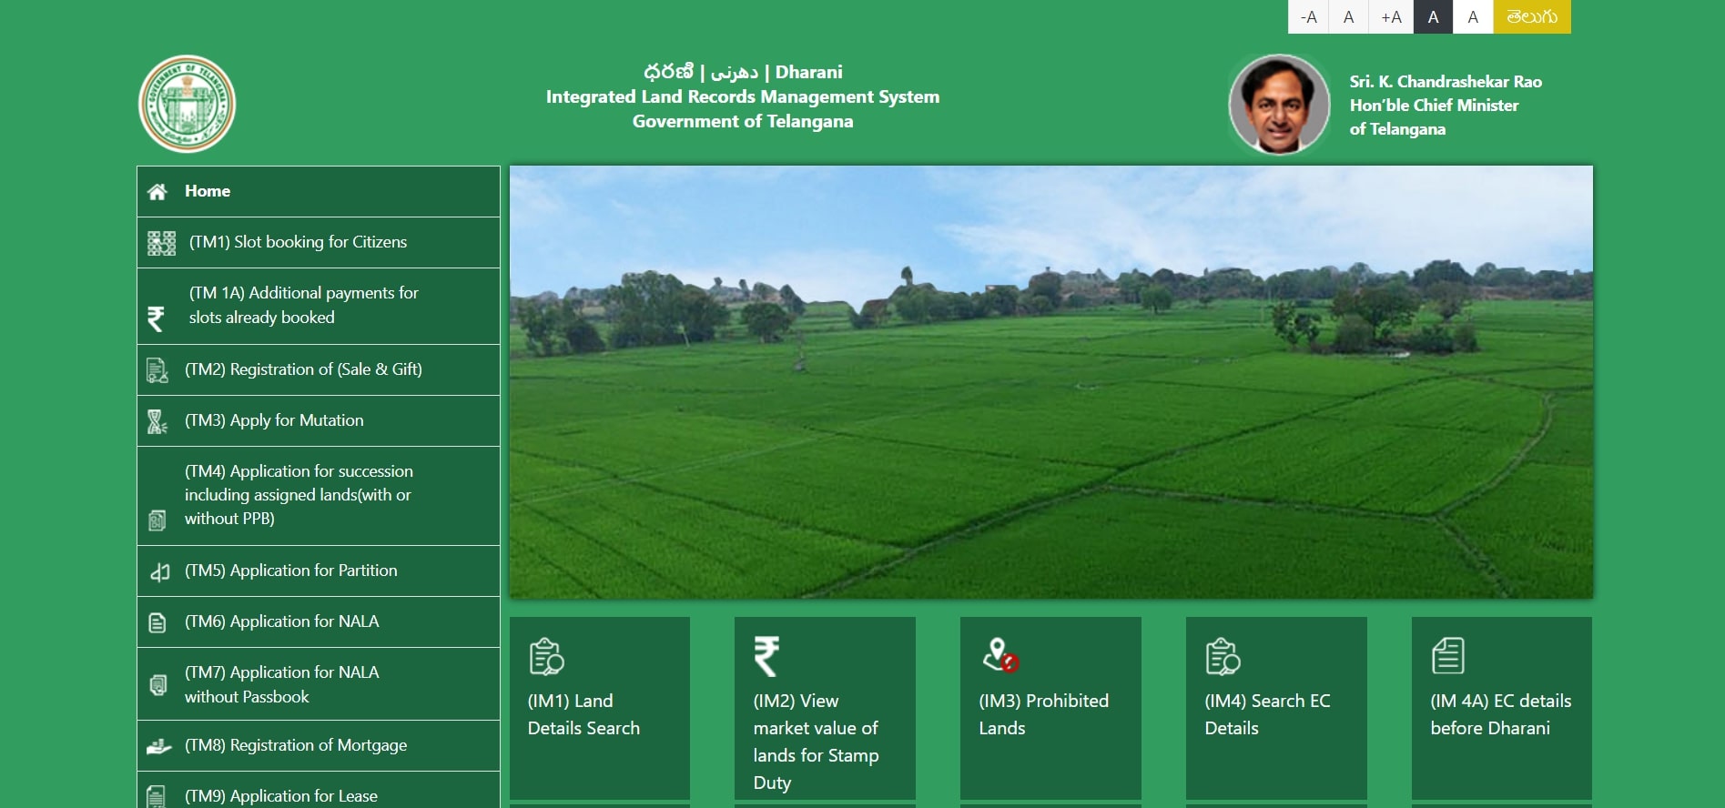Click the succession application document icon
The image size is (1725, 808).
(x=157, y=520)
